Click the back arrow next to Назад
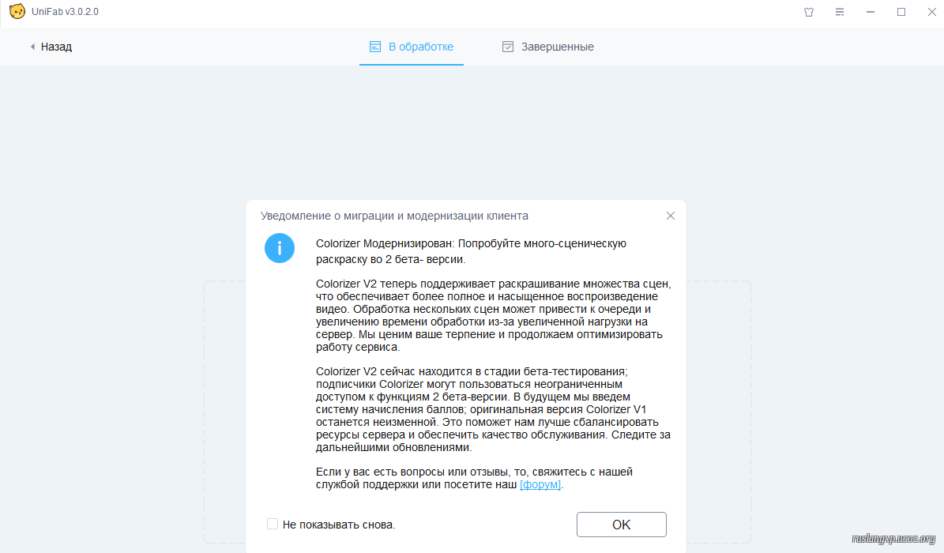This screenshot has height=553, width=944. click(32, 47)
